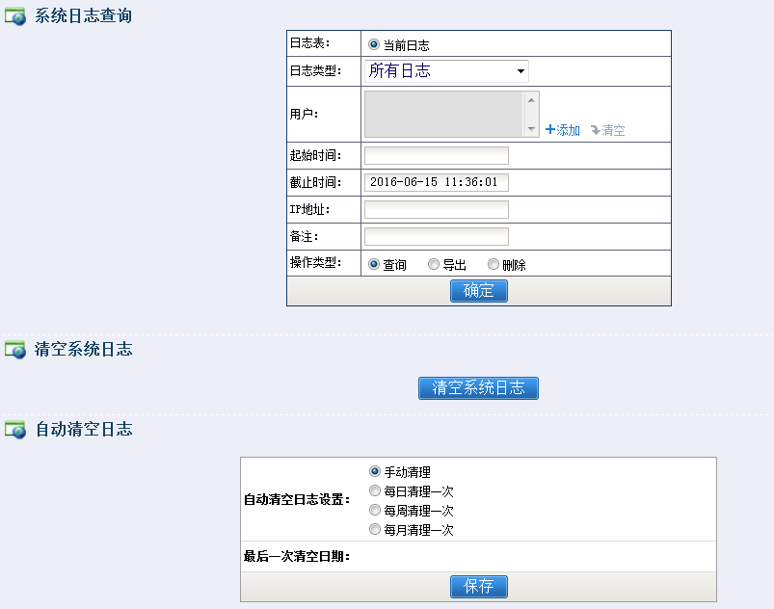Click the 保存 button

[x=479, y=586]
